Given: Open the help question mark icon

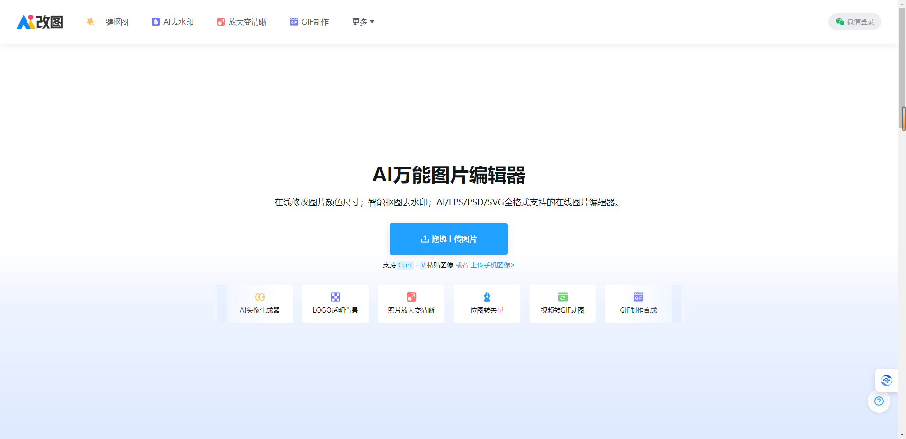Looking at the screenshot, I should pyautogui.click(x=879, y=401).
